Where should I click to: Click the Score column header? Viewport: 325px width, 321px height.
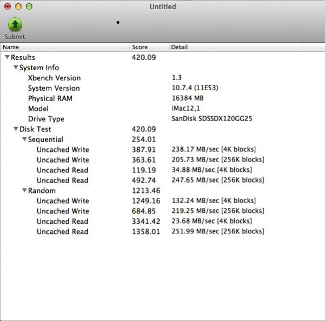coord(150,47)
